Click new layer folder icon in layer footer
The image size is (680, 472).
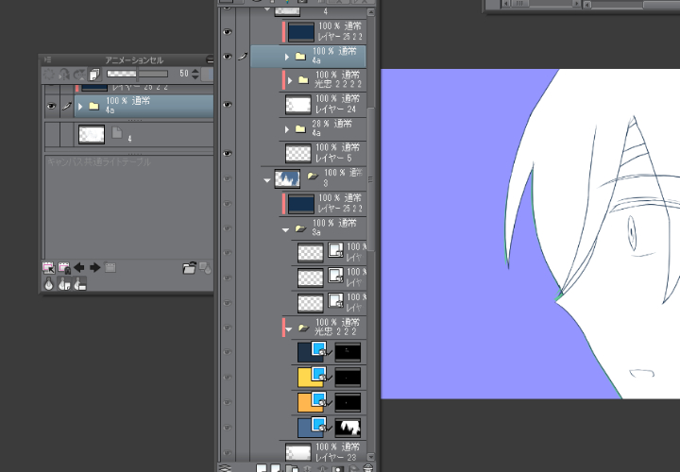pos(292,468)
